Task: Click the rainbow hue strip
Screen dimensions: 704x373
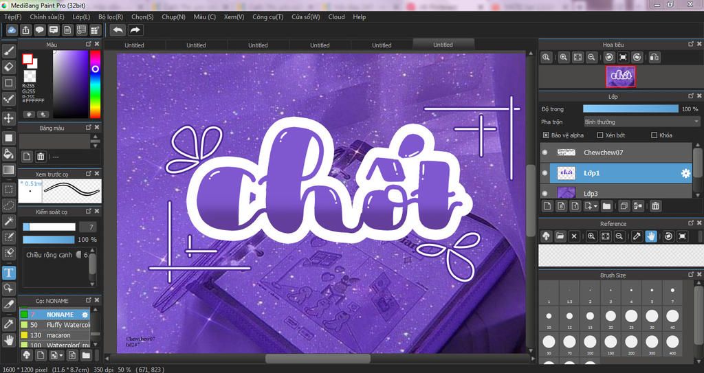Action: click(95, 84)
